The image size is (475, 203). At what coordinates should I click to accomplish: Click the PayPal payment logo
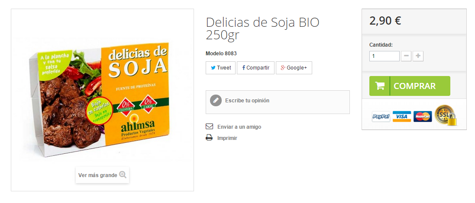coord(381,116)
